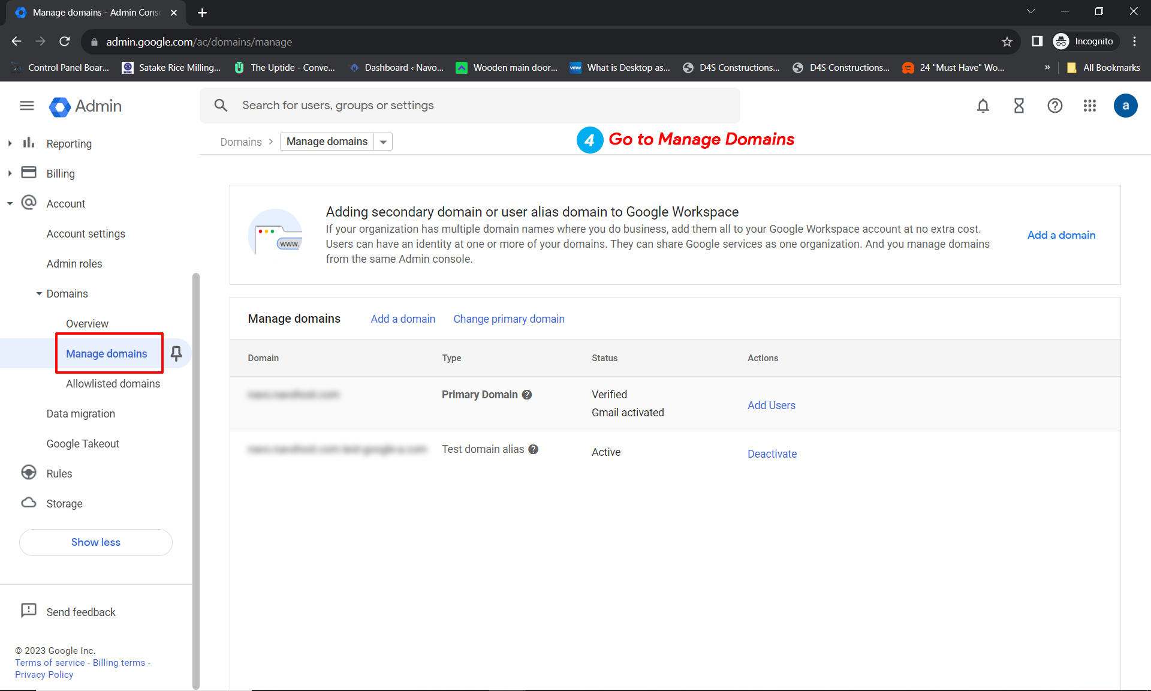Open the Chrome three-dot menu

pos(1134,41)
